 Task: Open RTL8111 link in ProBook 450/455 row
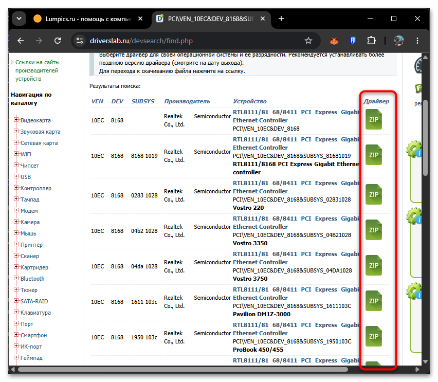[296, 329]
